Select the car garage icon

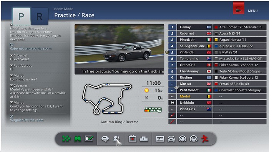click(x=171, y=139)
